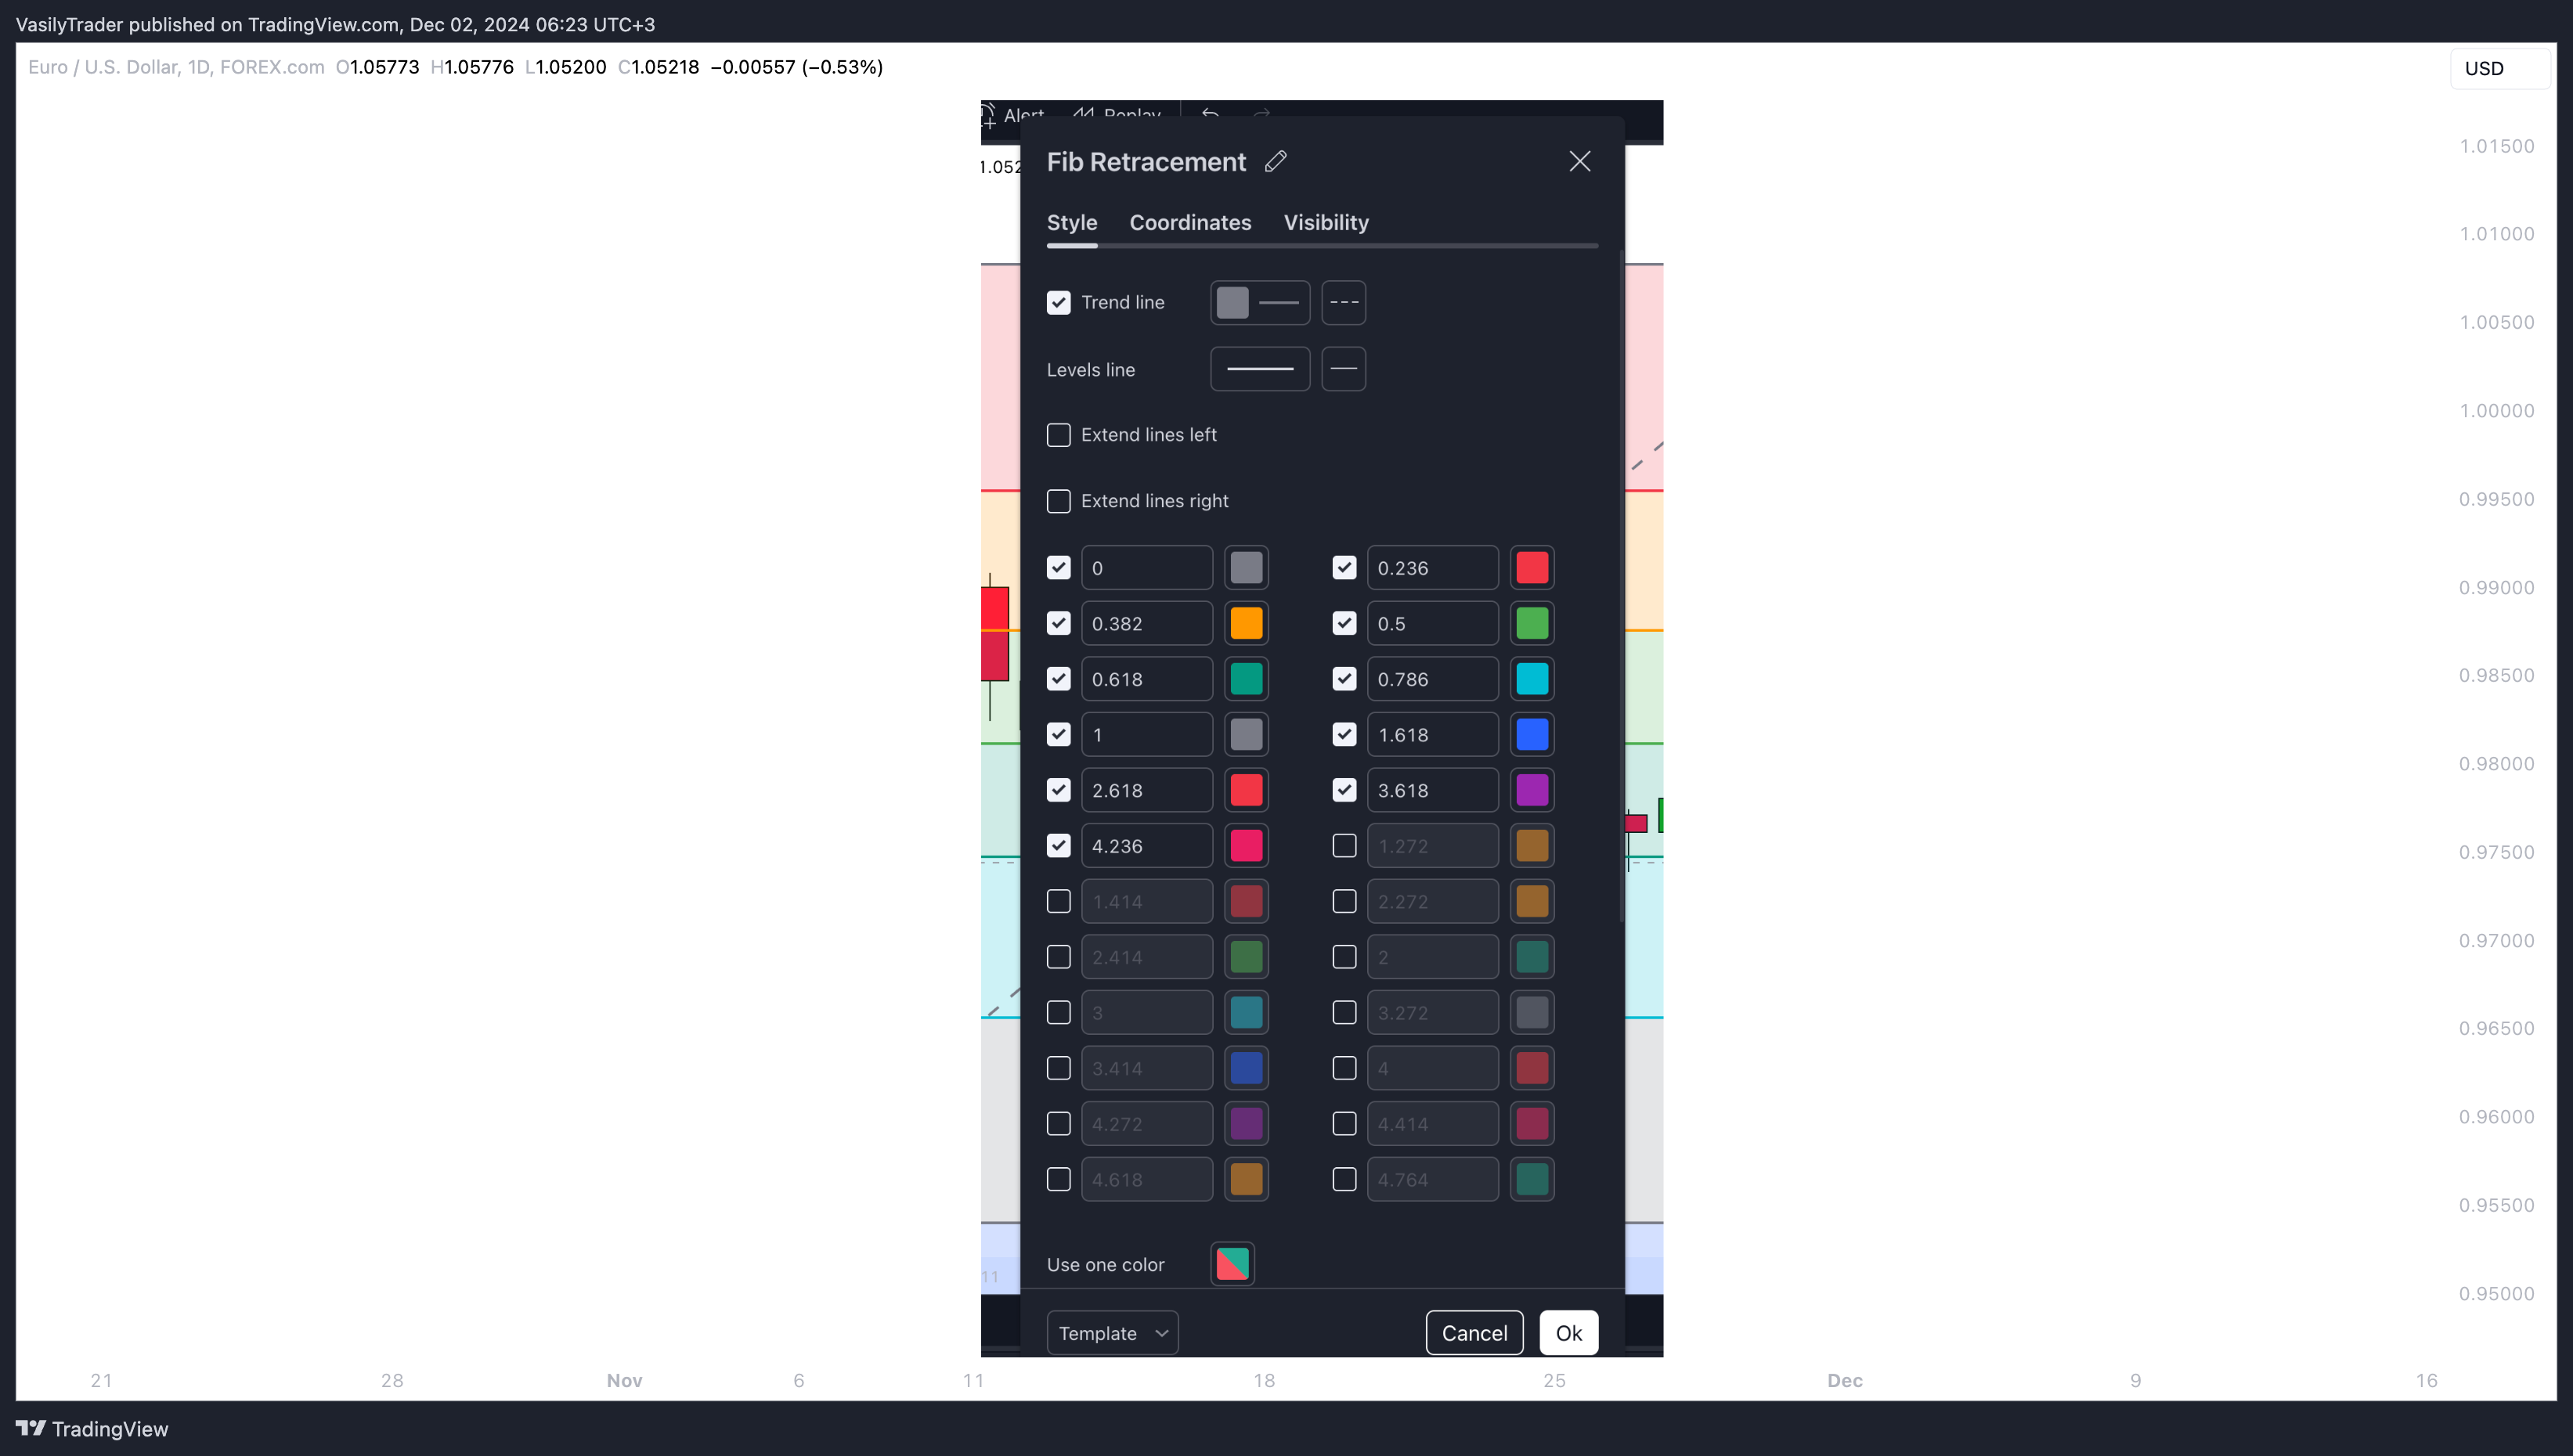
Task: Uncheck the 0.5 level checkbox
Action: point(1344,624)
